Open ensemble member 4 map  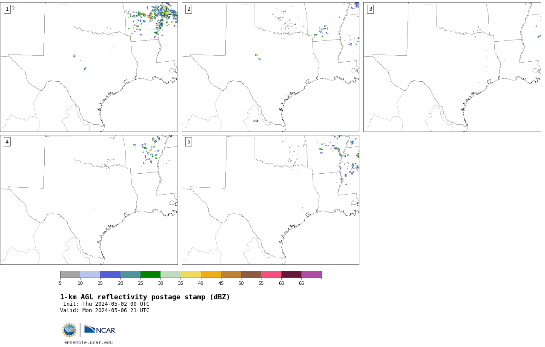click(89, 200)
